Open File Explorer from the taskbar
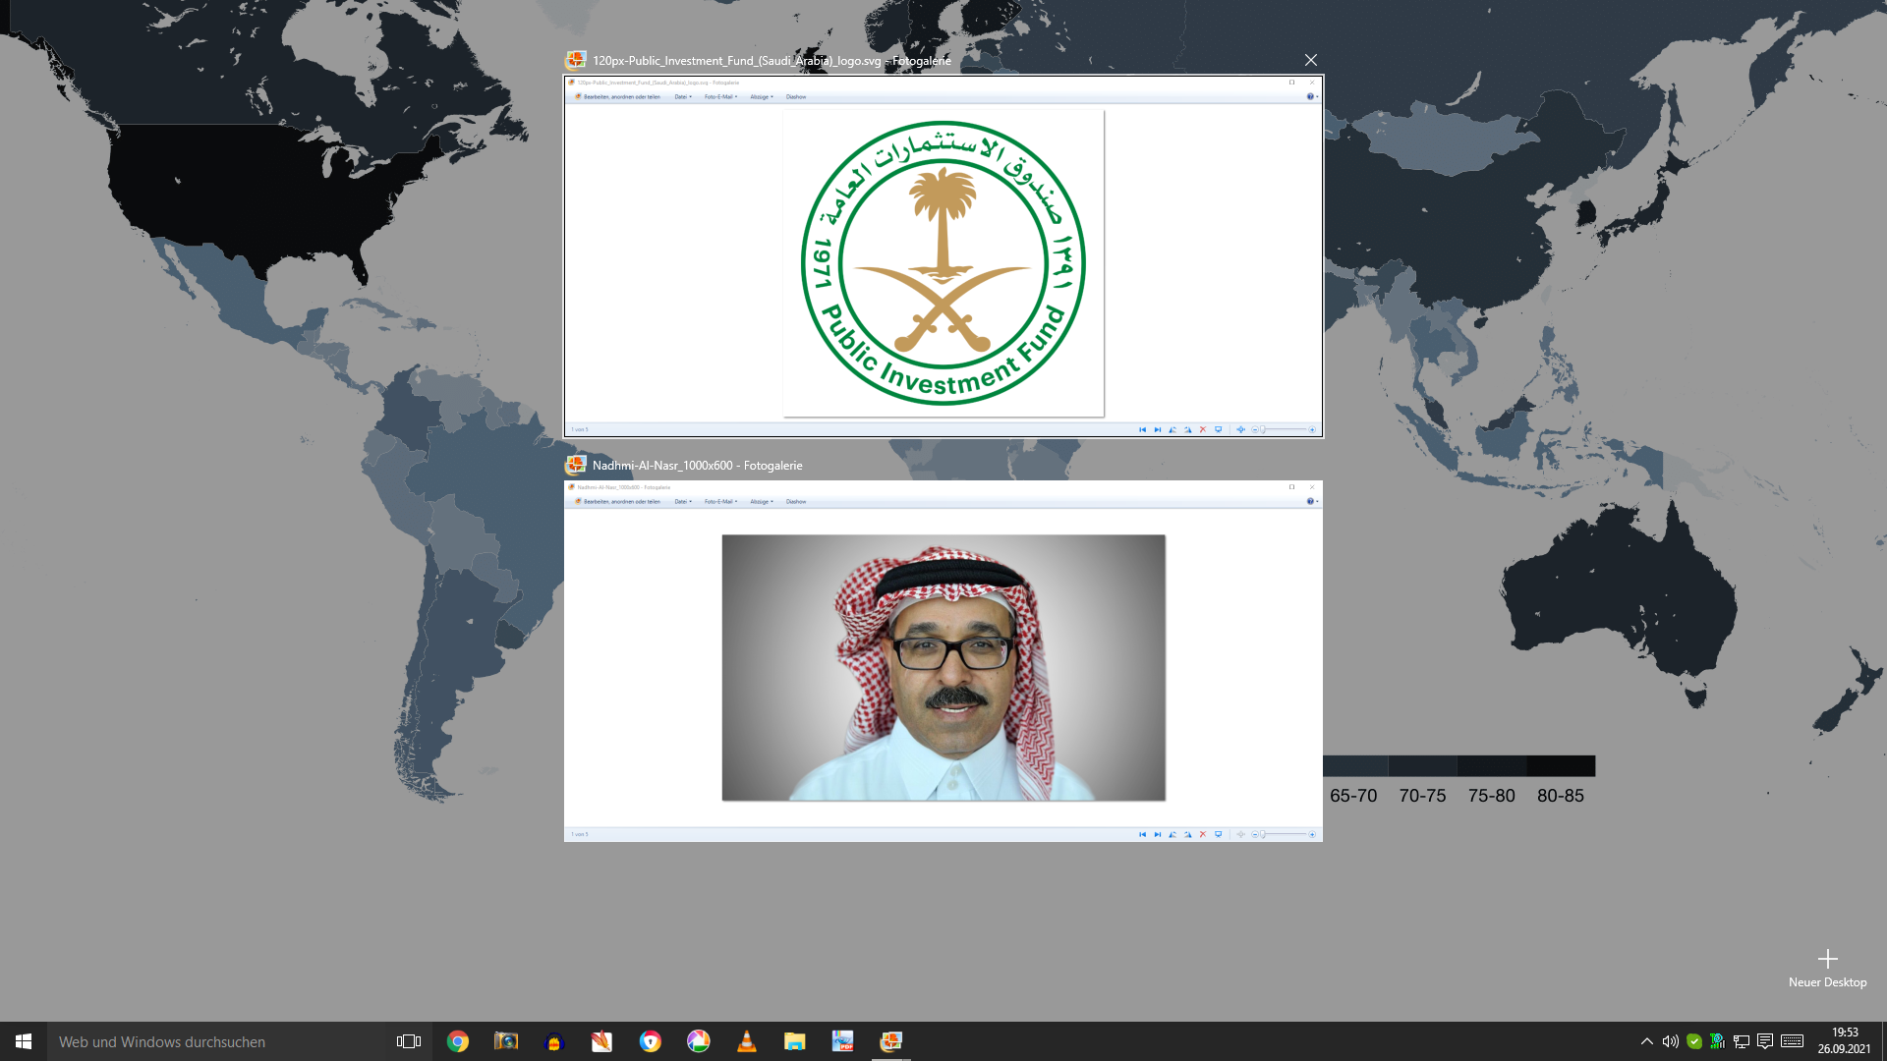1887x1061 pixels. point(795,1041)
